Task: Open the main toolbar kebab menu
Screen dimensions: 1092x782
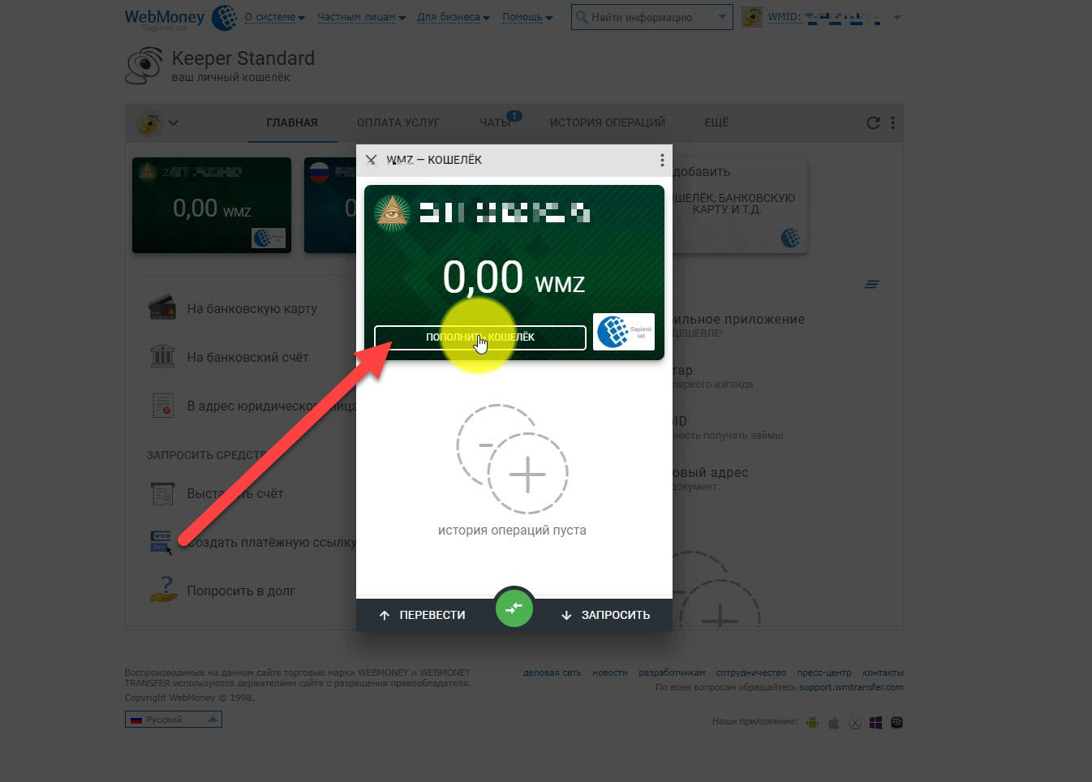Action: pos(892,122)
